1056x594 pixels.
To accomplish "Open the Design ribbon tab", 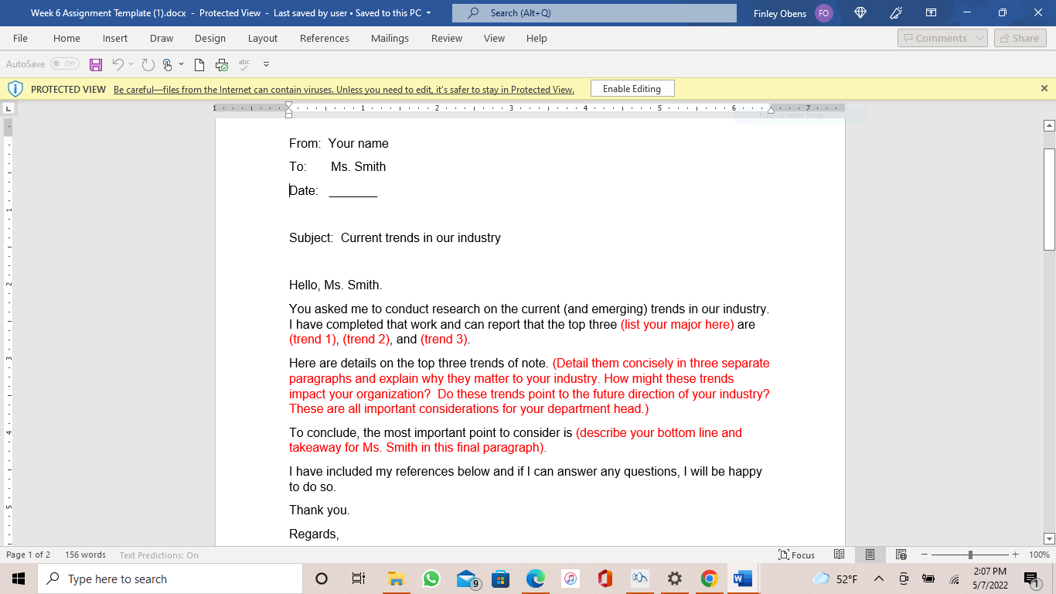I will coord(210,38).
